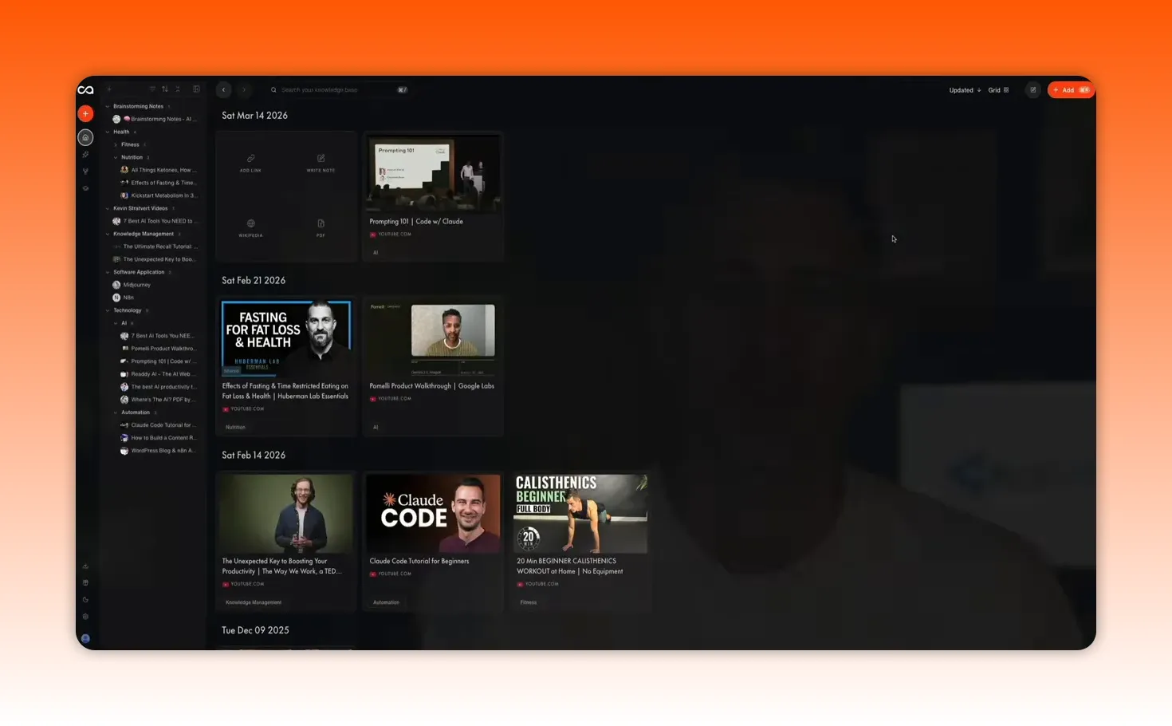Screen dimensions: 1172x726
Task: Collapse the AI subfolder
Action: coord(116,323)
